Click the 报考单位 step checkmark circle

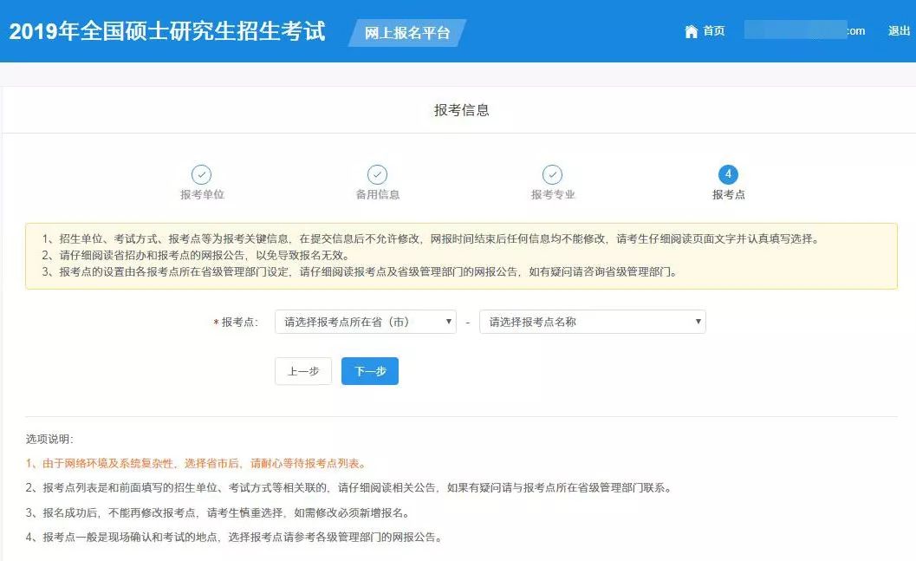coord(201,175)
